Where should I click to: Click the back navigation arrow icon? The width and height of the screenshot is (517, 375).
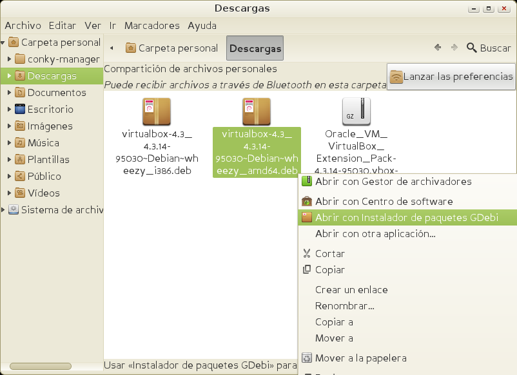pos(438,48)
